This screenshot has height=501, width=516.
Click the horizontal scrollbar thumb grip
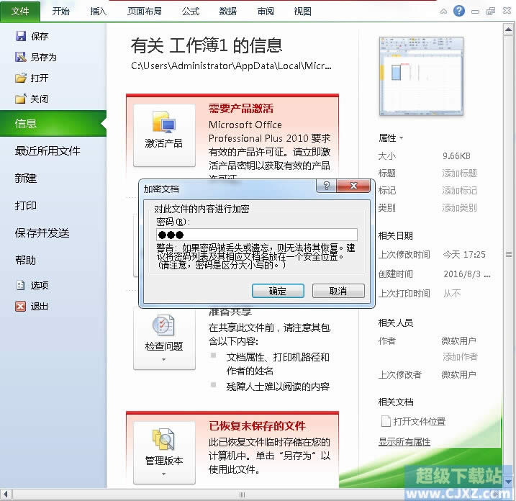[x=242, y=495]
